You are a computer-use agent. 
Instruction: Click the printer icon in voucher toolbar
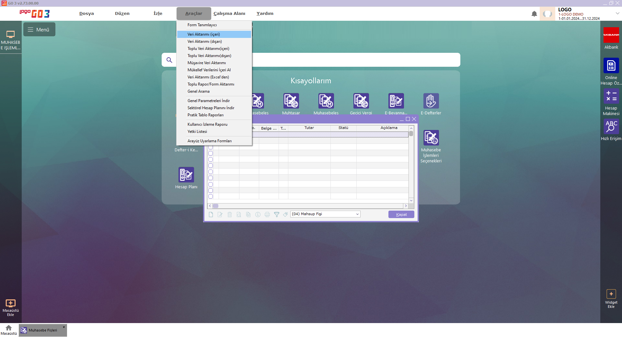(x=267, y=215)
